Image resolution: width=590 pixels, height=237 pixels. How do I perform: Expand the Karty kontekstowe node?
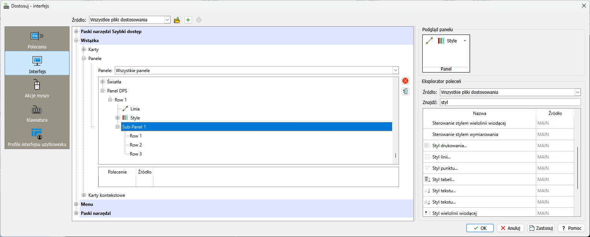tap(84, 195)
